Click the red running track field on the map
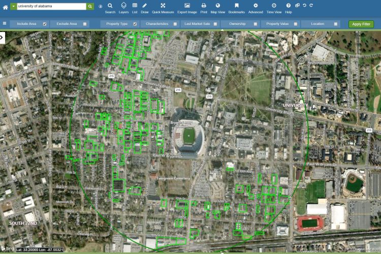The image size is (381, 254). tap(310, 223)
